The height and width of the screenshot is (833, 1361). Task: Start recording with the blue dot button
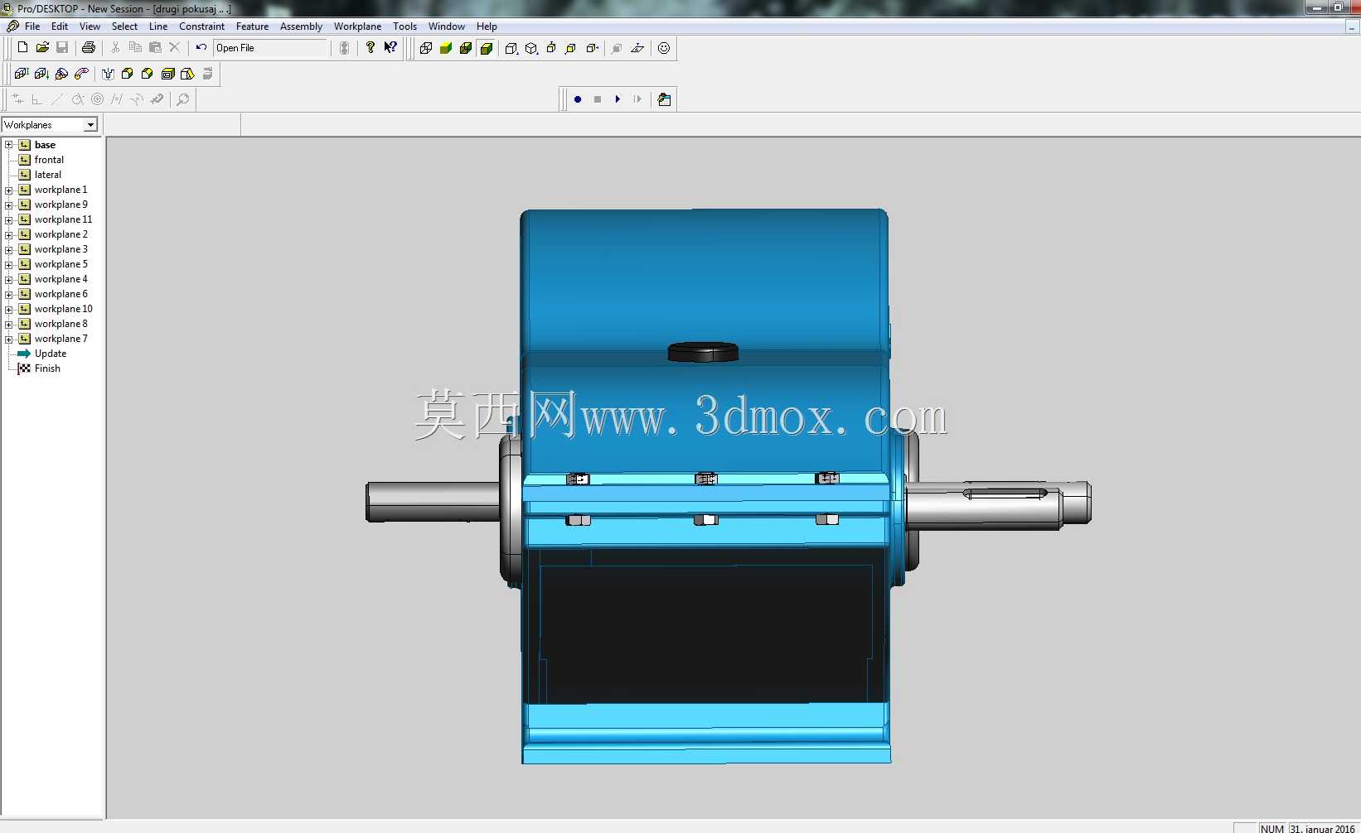[578, 99]
